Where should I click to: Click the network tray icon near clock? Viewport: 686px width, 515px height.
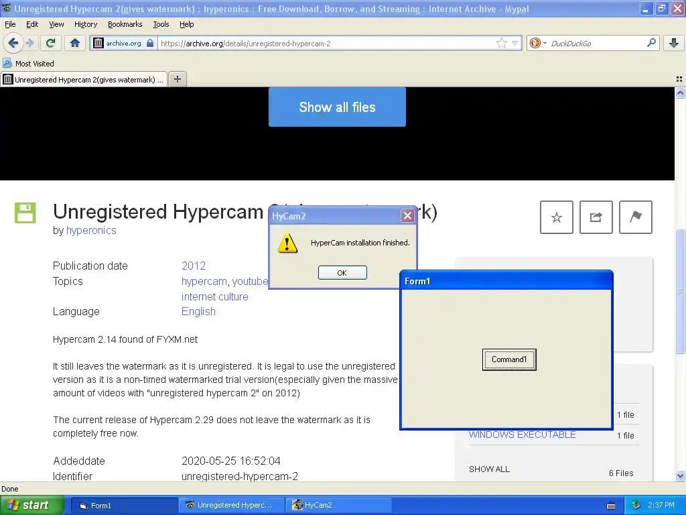[636, 505]
